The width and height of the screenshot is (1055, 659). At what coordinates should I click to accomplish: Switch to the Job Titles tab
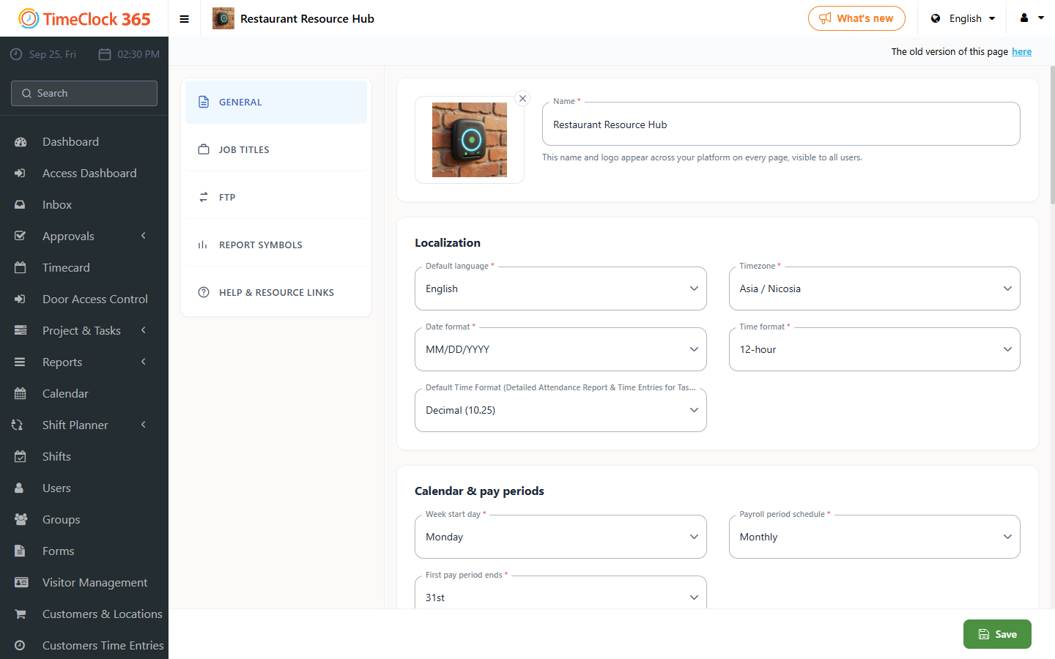click(276, 149)
